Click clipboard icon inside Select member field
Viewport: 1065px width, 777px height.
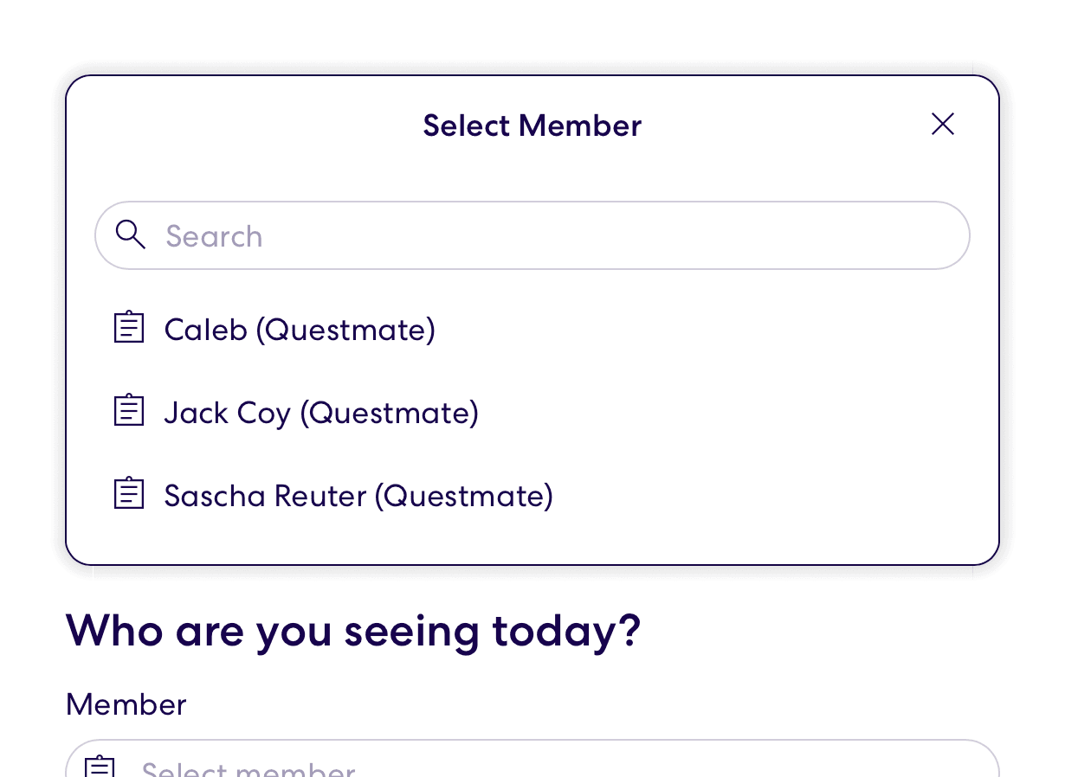tap(100, 767)
